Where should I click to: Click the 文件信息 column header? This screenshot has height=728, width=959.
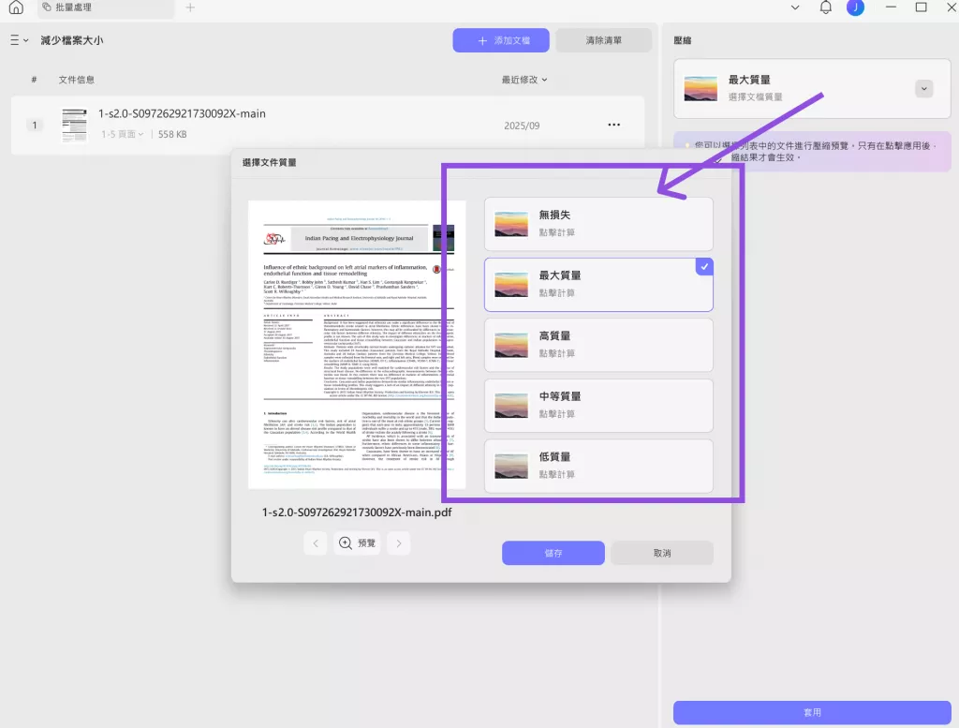77,81
